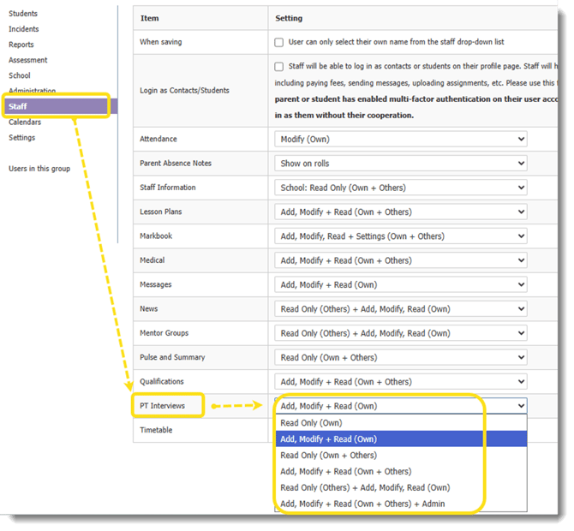Tick the Login as Contacts/Students checkbox
This screenshot has height=531, width=574.
click(x=279, y=67)
